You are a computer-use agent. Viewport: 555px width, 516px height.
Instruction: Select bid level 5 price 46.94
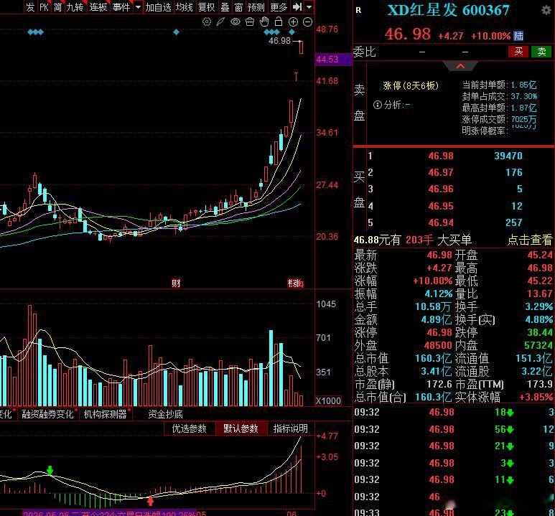pos(441,222)
